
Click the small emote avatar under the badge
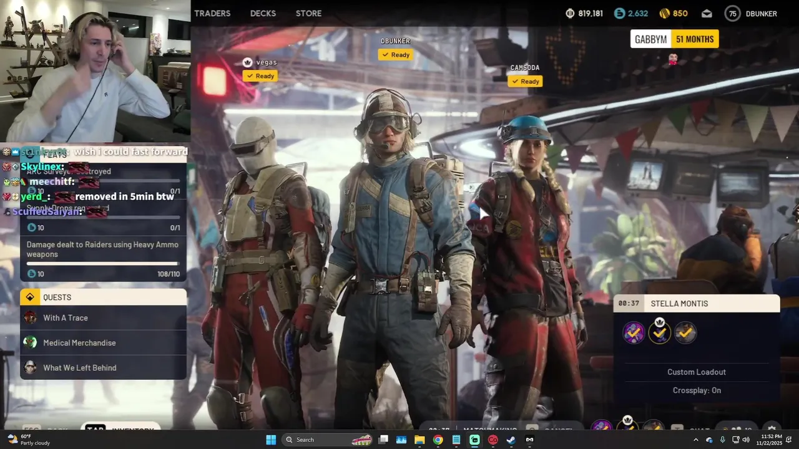point(673,59)
